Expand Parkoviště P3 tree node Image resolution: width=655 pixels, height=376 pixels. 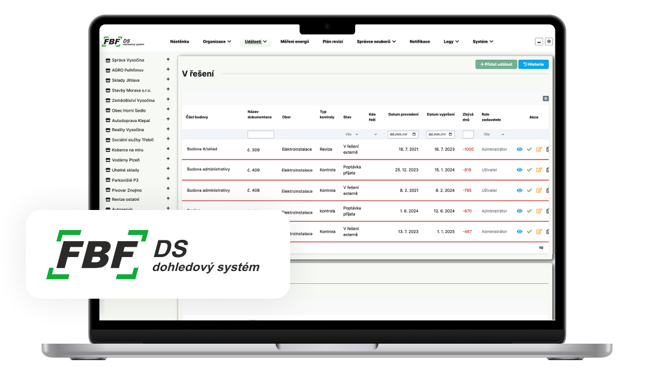point(168,179)
